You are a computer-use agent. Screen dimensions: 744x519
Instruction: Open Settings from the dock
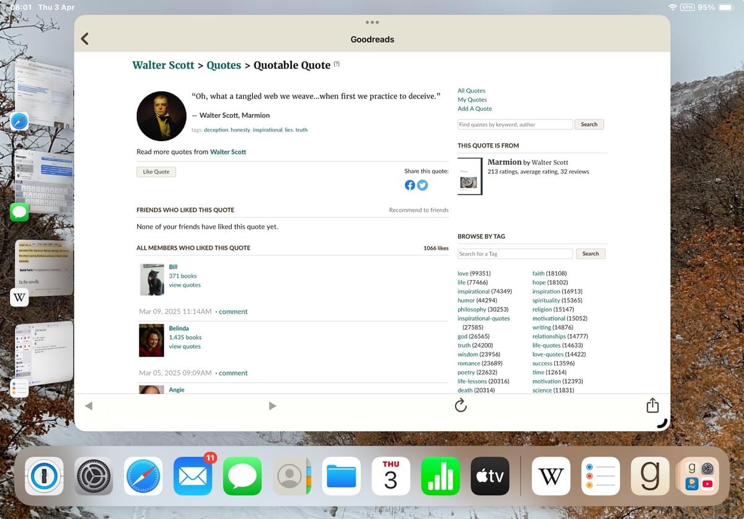pos(94,476)
